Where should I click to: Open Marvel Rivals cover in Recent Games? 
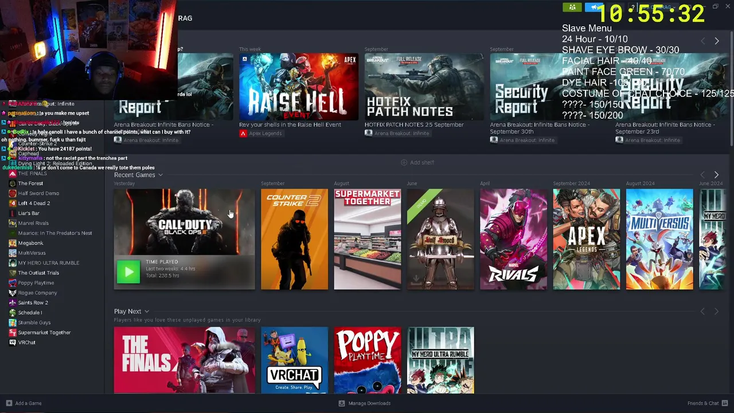click(x=513, y=239)
